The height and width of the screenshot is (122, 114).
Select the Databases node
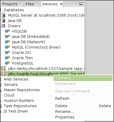click(x=14, y=10)
